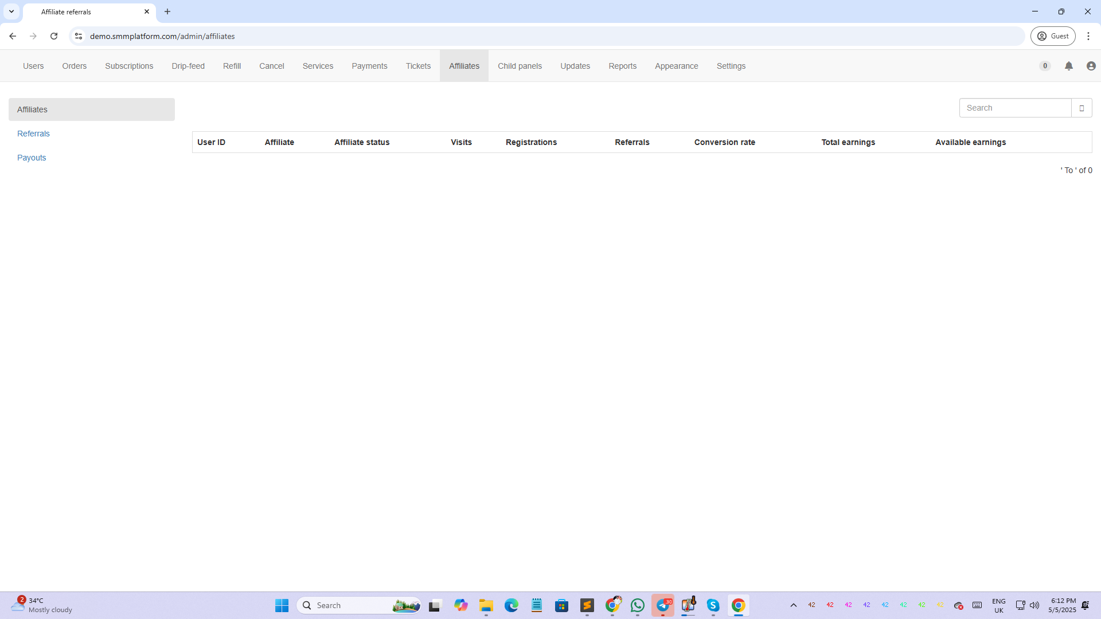The width and height of the screenshot is (1101, 619).
Task: Select Affiliates in the sidebar
Action: [92, 109]
